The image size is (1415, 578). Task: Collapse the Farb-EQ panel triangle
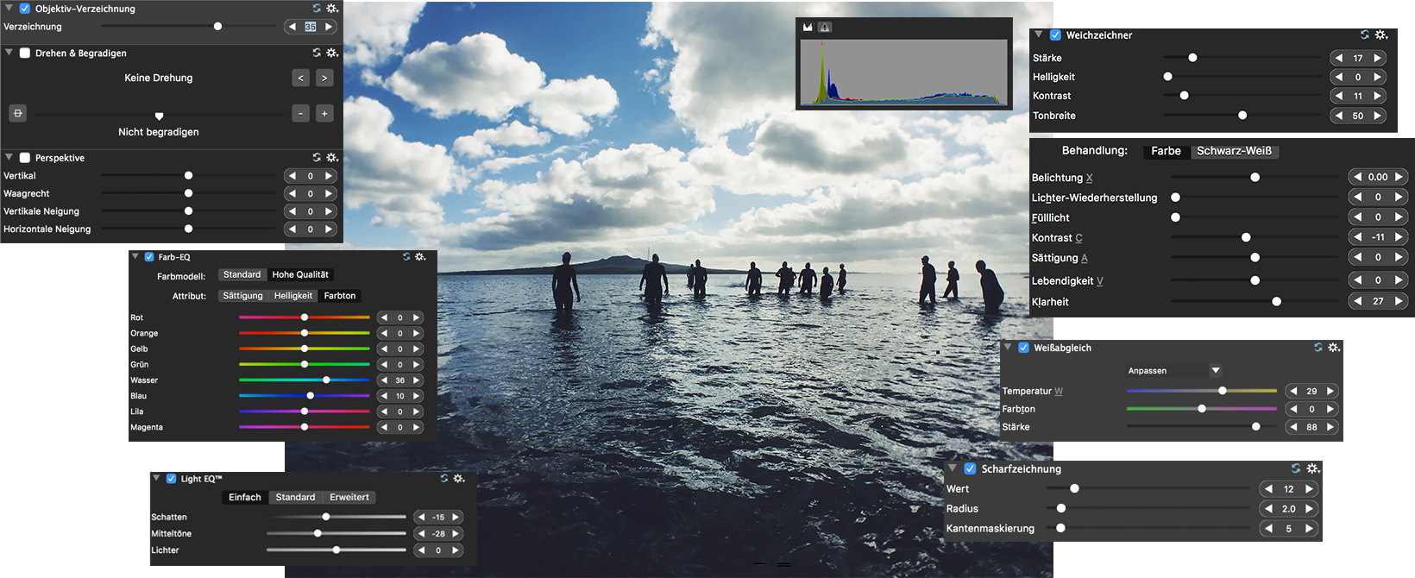coord(135,257)
